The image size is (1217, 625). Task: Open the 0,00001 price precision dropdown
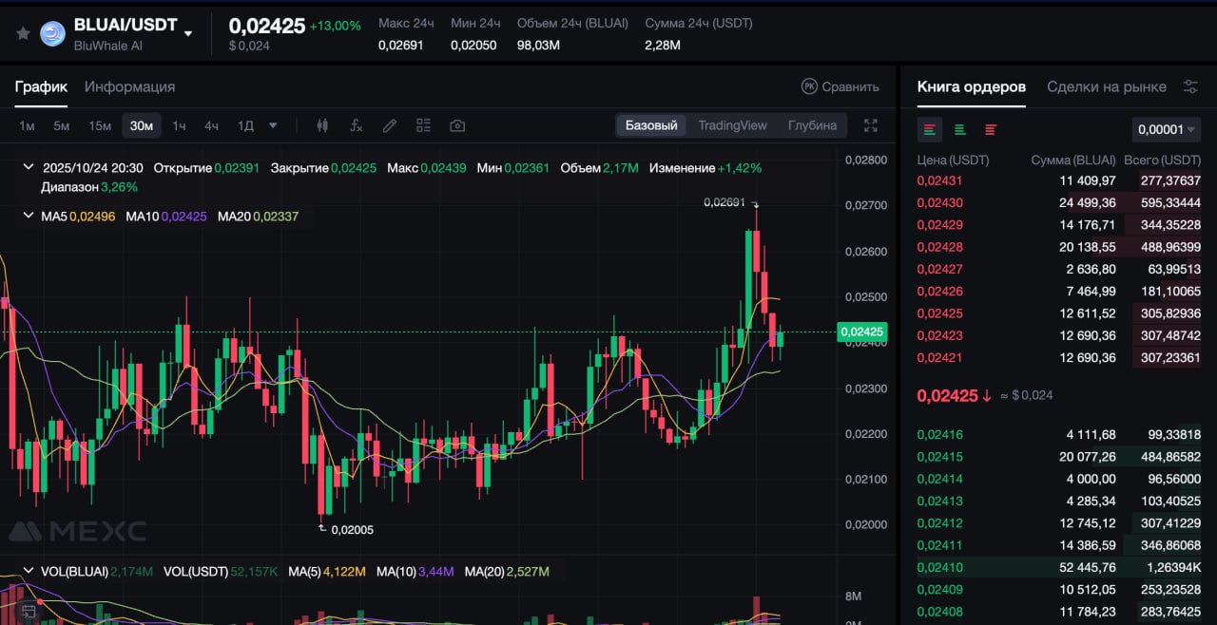tap(1166, 129)
